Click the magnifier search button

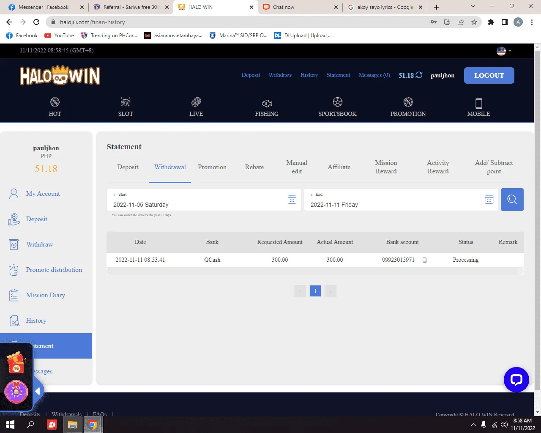(512, 200)
